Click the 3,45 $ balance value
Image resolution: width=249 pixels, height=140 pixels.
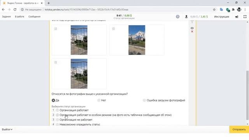[204, 17]
